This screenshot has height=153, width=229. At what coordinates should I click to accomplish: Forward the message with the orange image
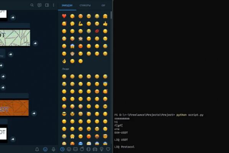tap(34, 114)
